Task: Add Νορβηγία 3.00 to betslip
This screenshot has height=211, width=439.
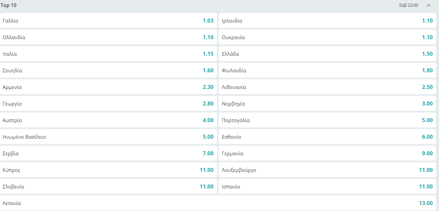Action: (x=327, y=104)
